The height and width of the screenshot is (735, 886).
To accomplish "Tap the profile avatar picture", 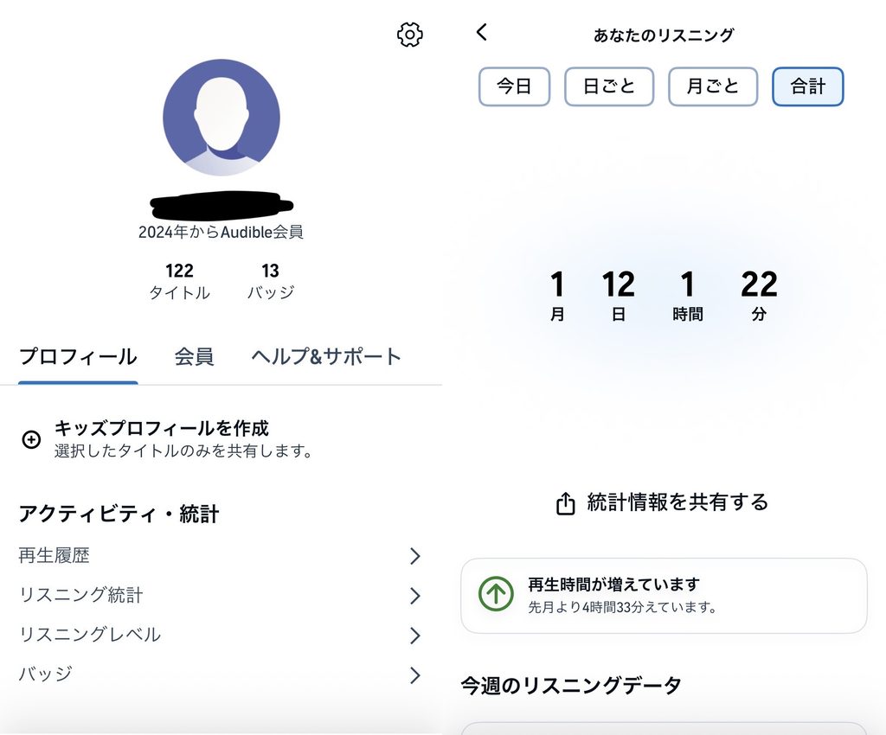I will 221,118.
